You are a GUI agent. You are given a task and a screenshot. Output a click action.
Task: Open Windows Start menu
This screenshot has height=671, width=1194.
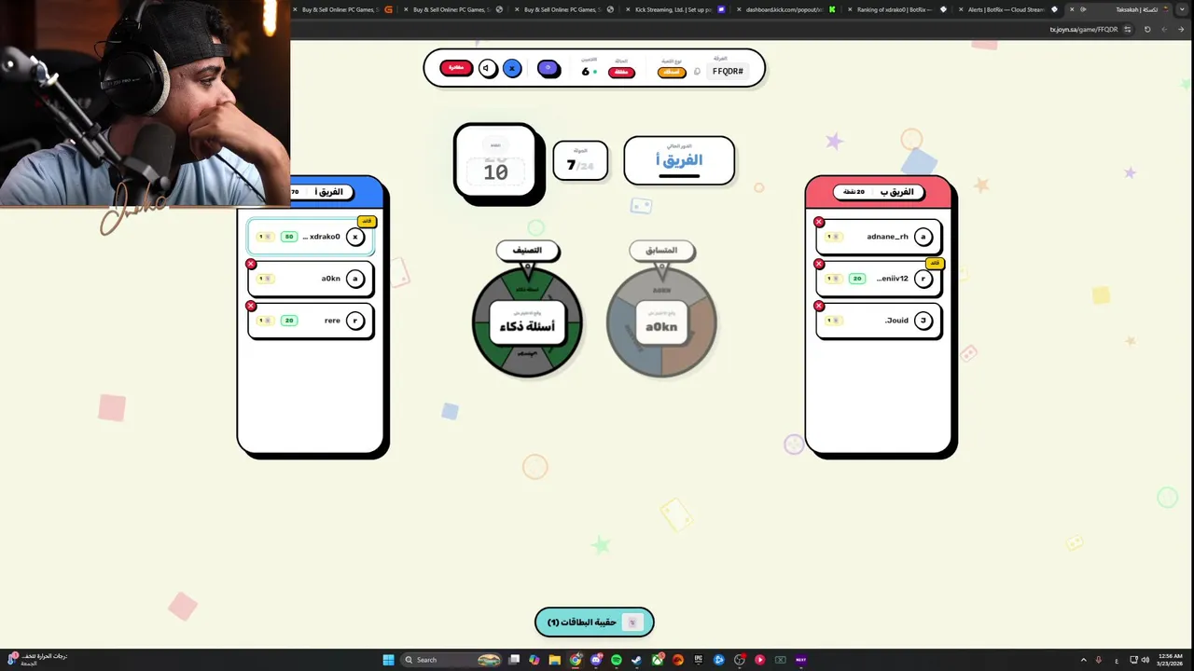(388, 660)
